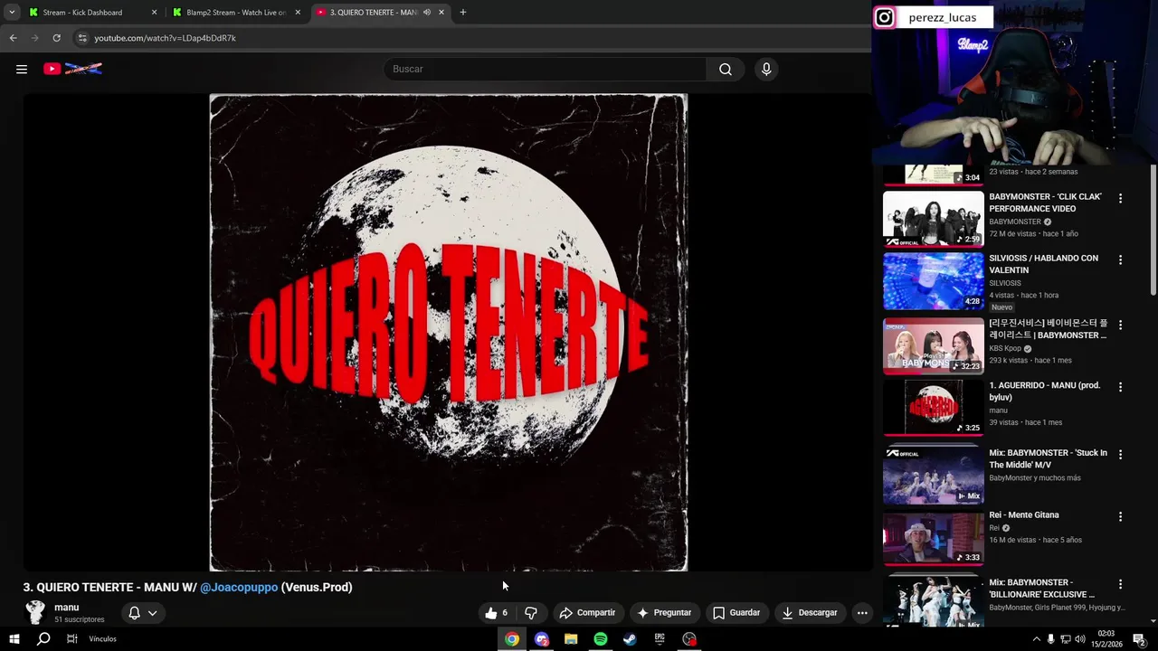The height and width of the screenshot is (651, 1158).
Task: Open taskbar volume control
Action: tap(1080, 639)
